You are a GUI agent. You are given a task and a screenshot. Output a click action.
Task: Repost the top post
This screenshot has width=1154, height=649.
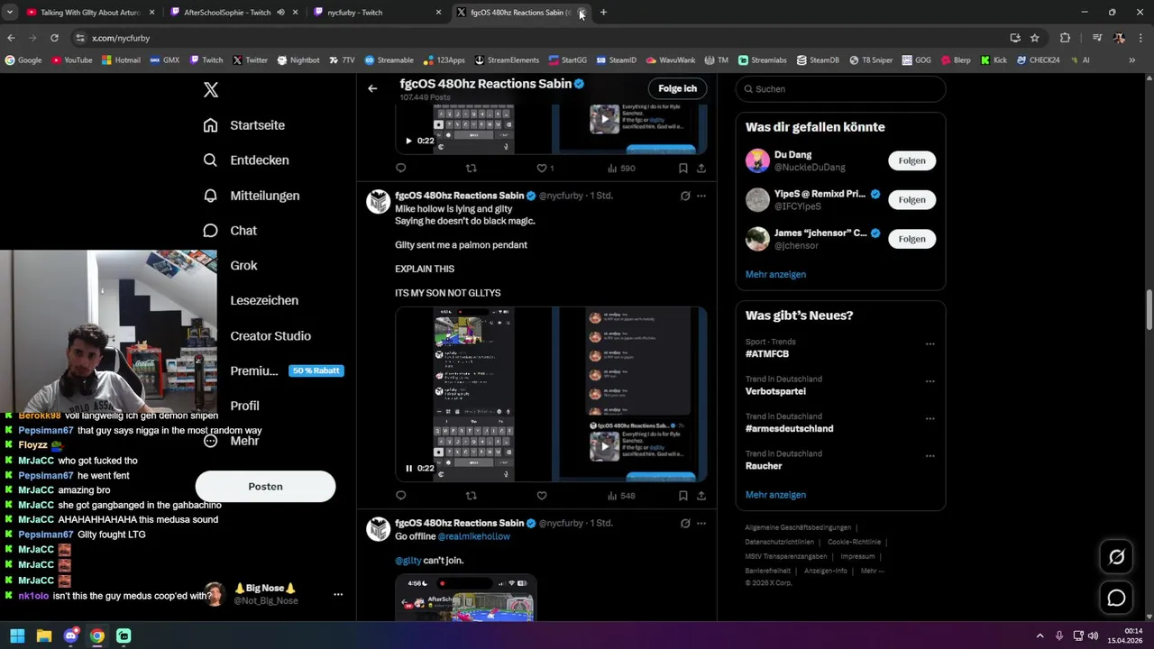coord(471,168)
